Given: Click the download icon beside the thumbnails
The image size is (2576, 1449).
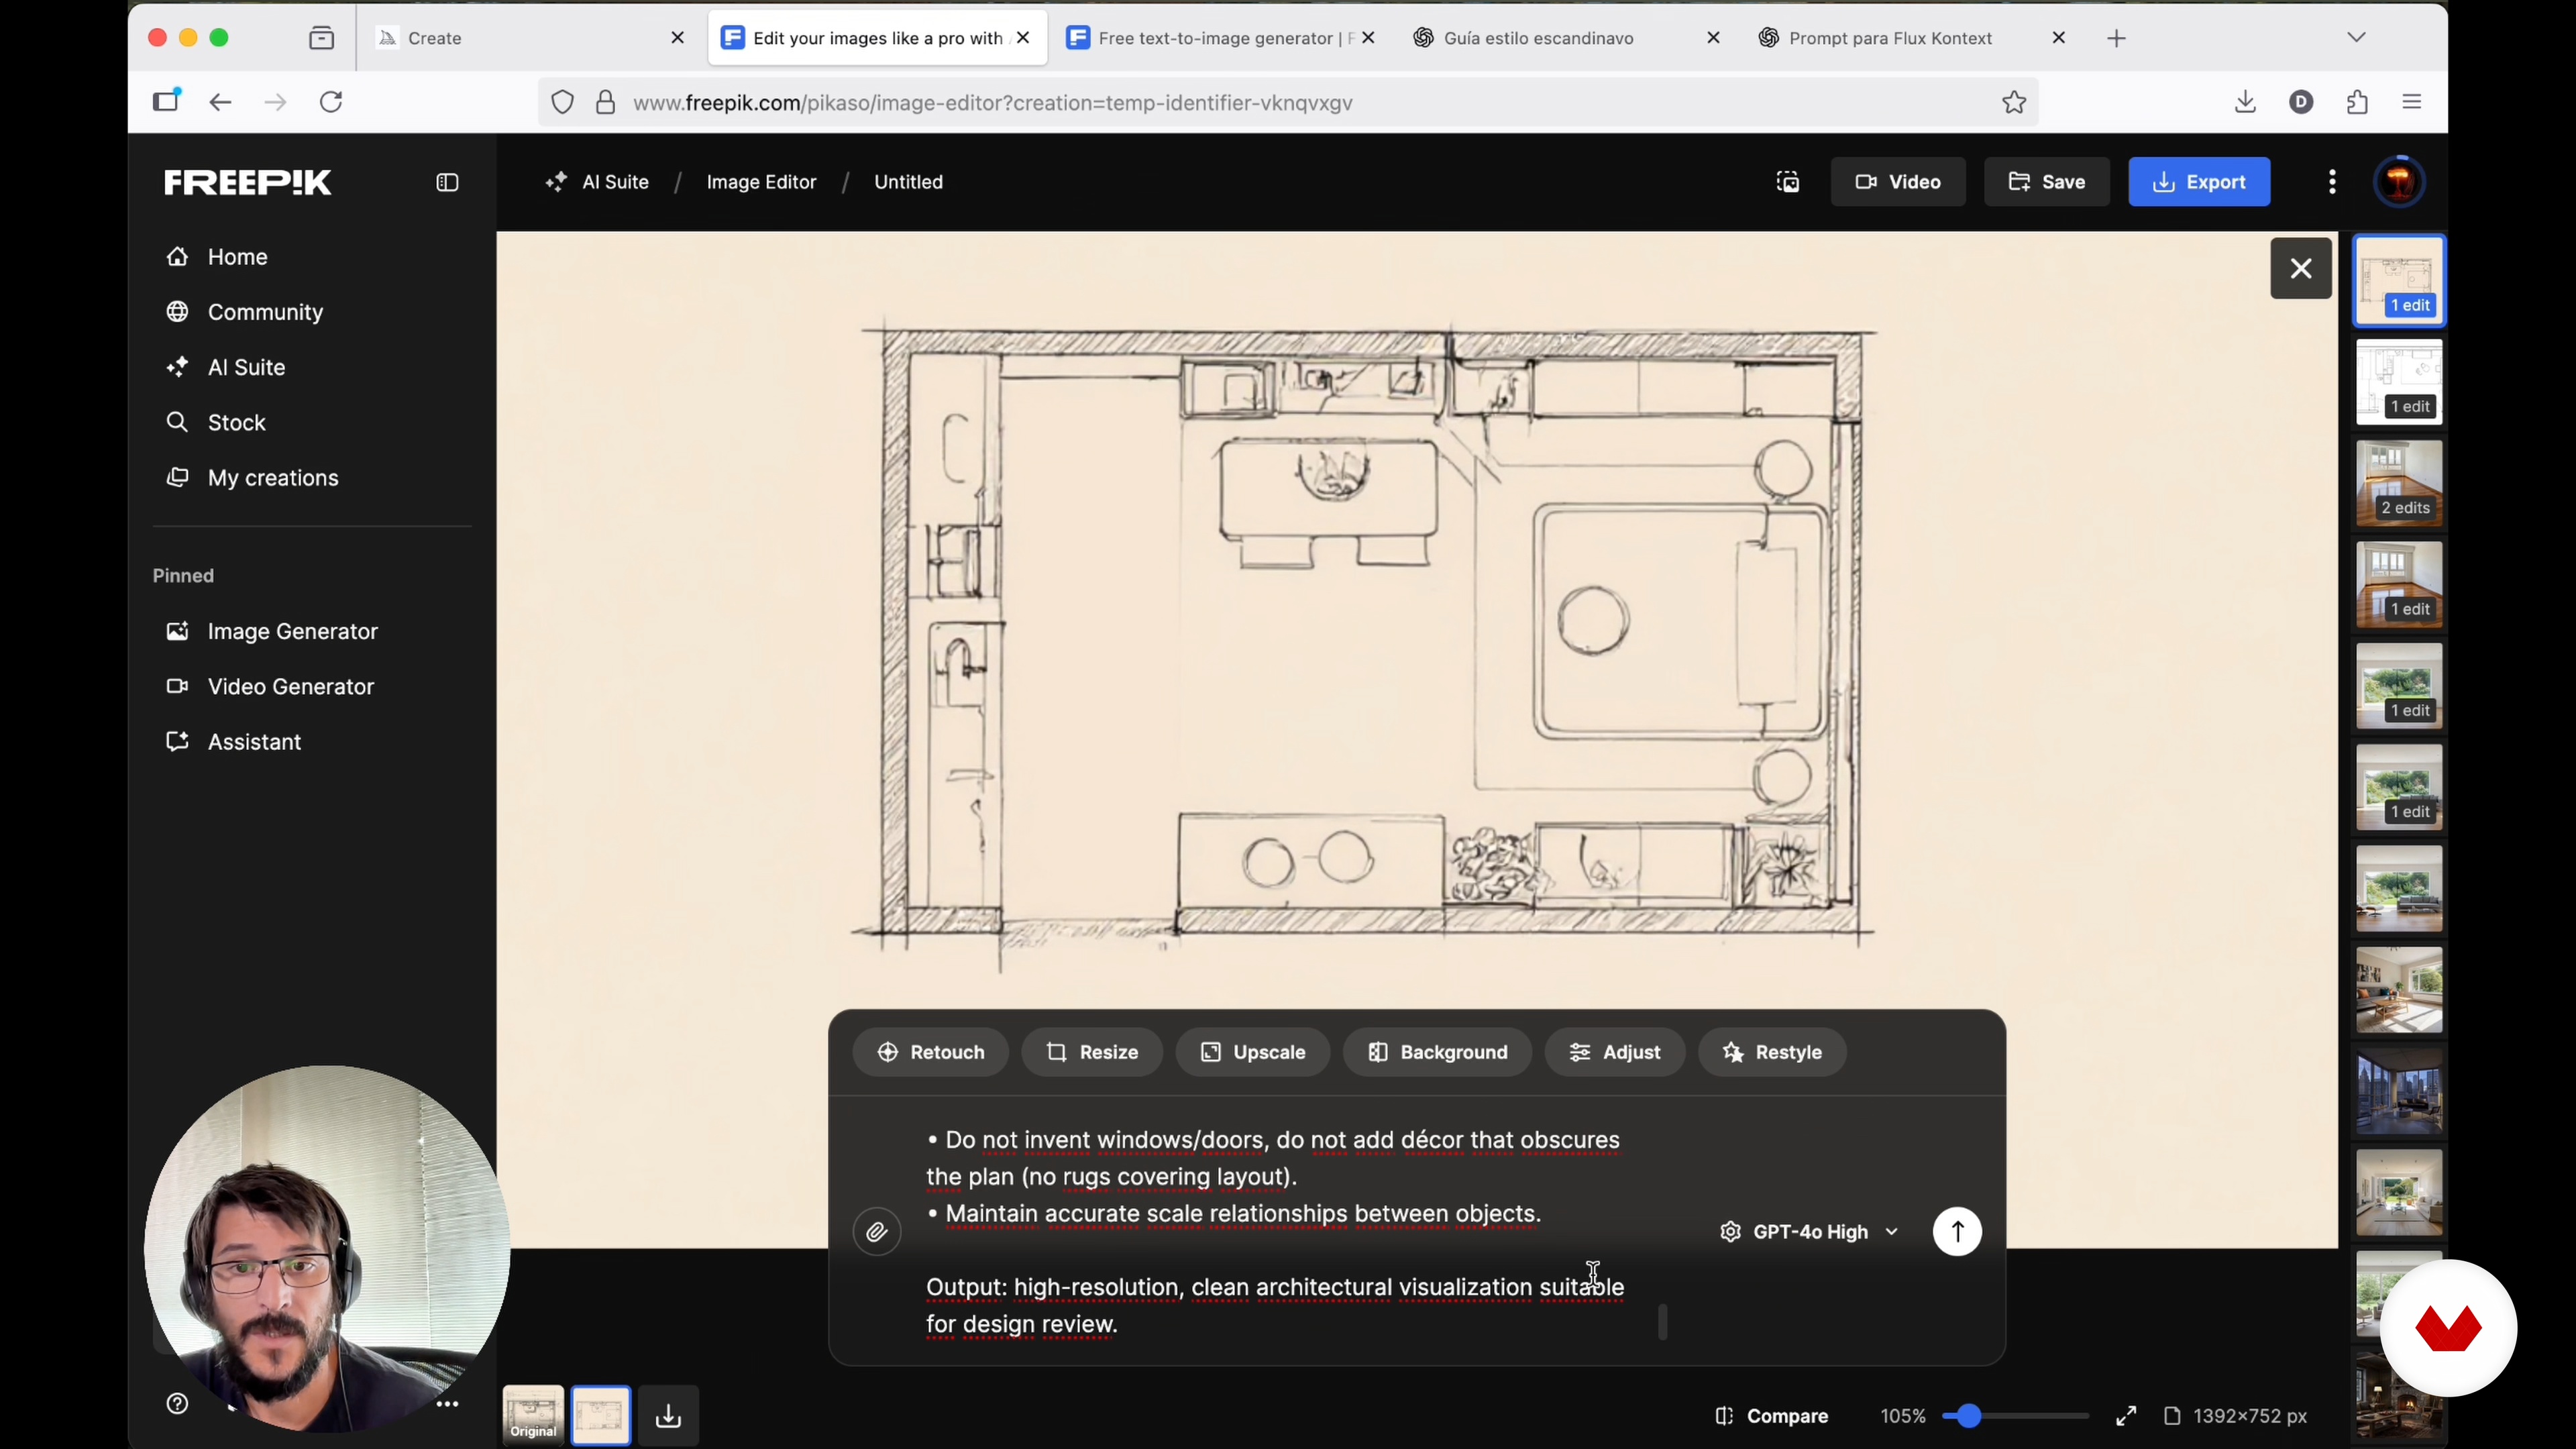Looking at the screenshot, I should coord(668,1416).
